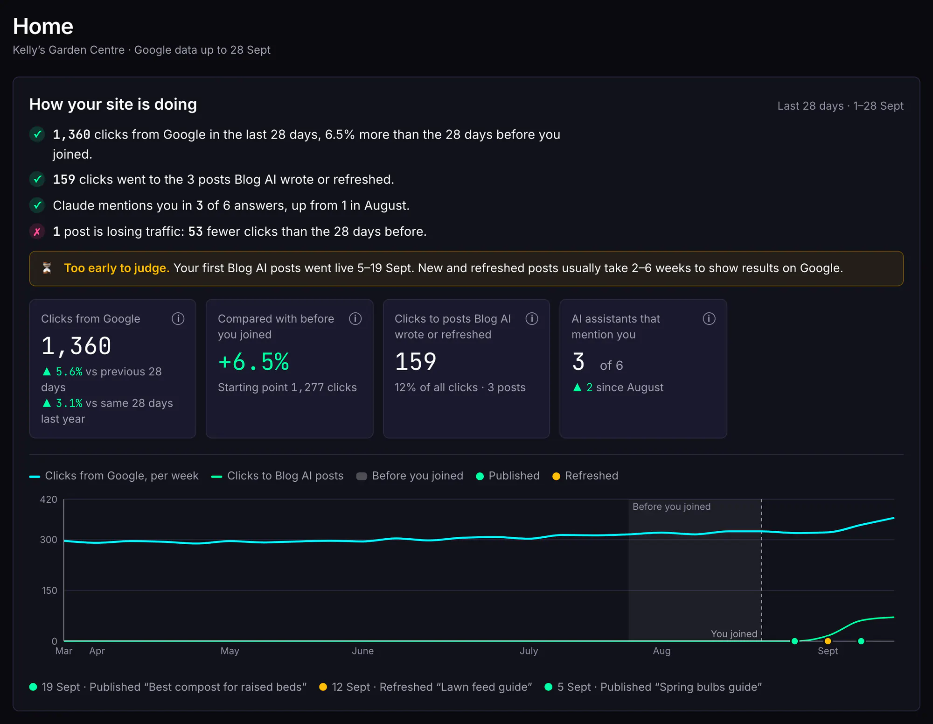This screenshot has height=724, width=933.
Task: Click the 3 of 6 assistants value
Action: (597, 363)
